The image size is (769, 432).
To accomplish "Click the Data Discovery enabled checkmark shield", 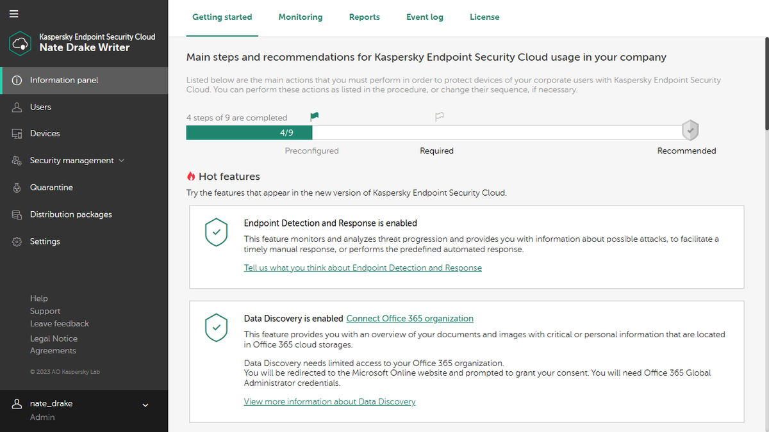I will point(216,328).
